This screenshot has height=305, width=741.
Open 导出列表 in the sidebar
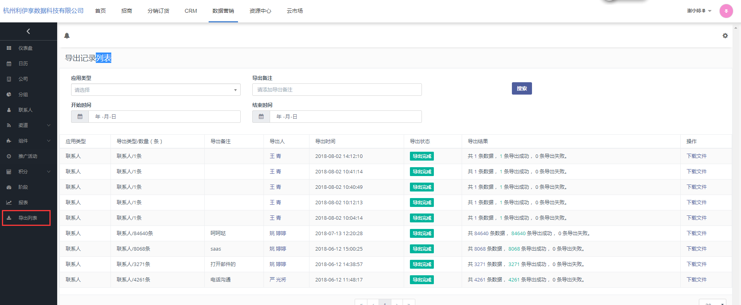[x=27, y=218]
